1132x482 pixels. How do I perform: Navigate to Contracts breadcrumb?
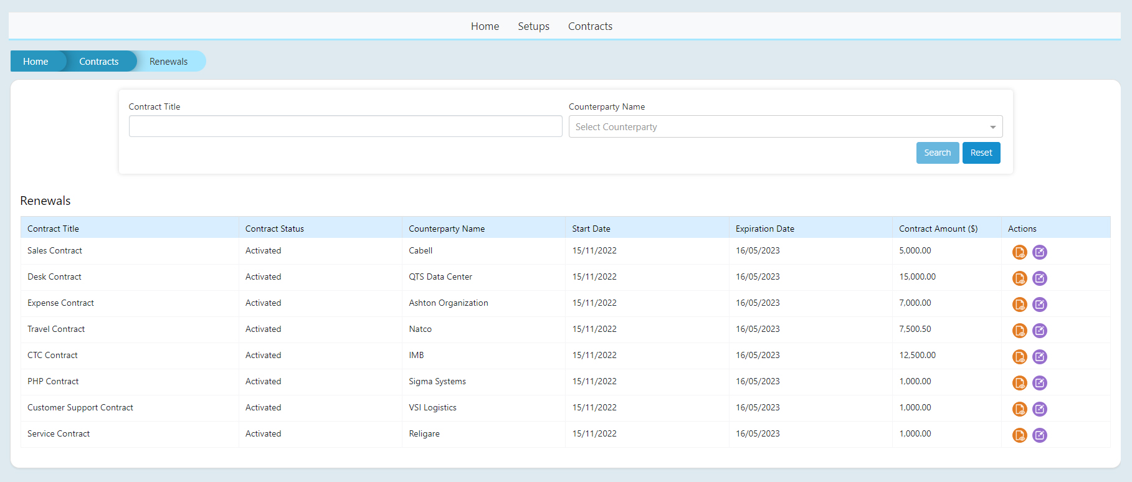(x=98, y=62)
